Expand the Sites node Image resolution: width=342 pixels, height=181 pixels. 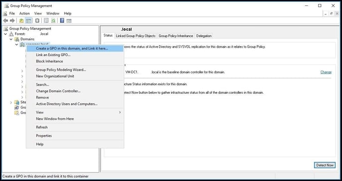coord(11,102)
